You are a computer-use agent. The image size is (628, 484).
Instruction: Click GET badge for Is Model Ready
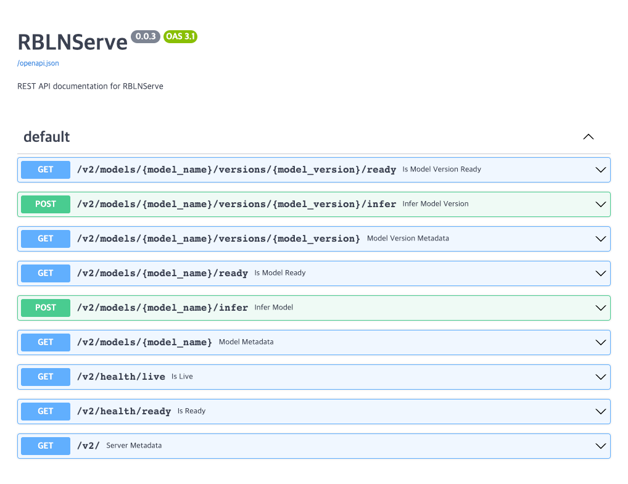(46, 273)
